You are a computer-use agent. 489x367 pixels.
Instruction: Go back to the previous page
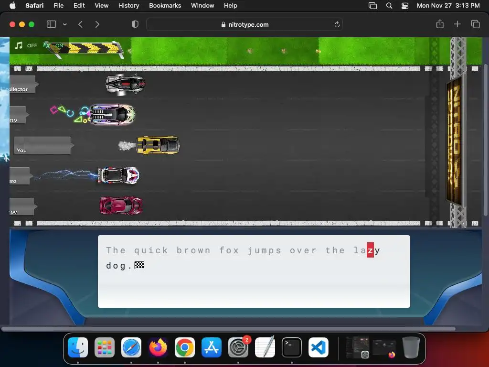click(x=80, y=24)
